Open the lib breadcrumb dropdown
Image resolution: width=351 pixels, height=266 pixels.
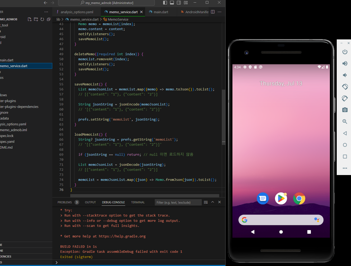(x=58, y=19)
